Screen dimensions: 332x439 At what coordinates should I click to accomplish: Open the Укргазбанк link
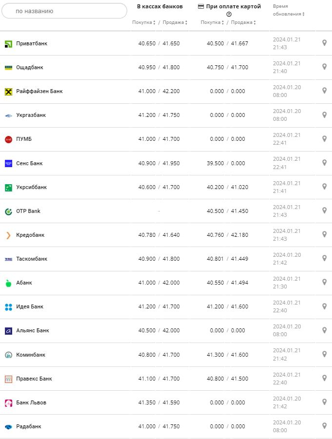pos(31,115)
